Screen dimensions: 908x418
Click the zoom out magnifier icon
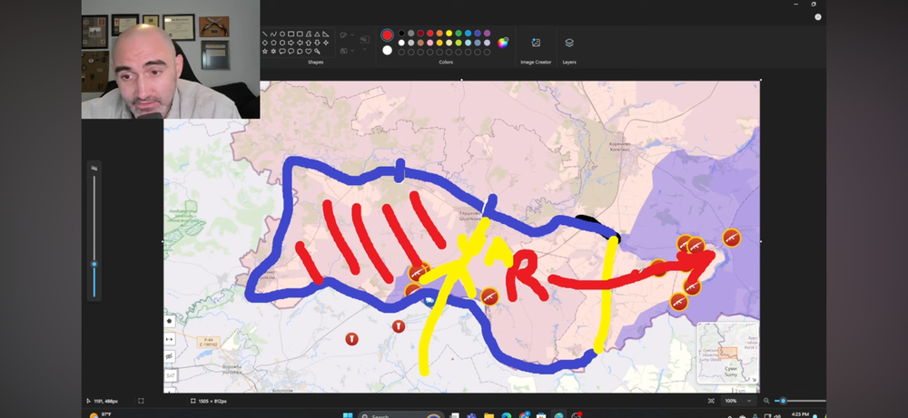(767, 401)
